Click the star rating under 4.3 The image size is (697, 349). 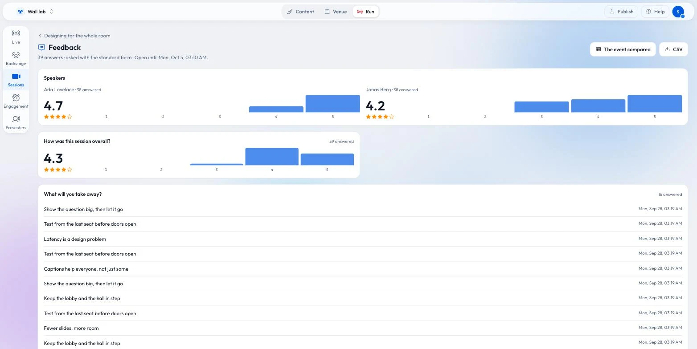coord(58,170)
